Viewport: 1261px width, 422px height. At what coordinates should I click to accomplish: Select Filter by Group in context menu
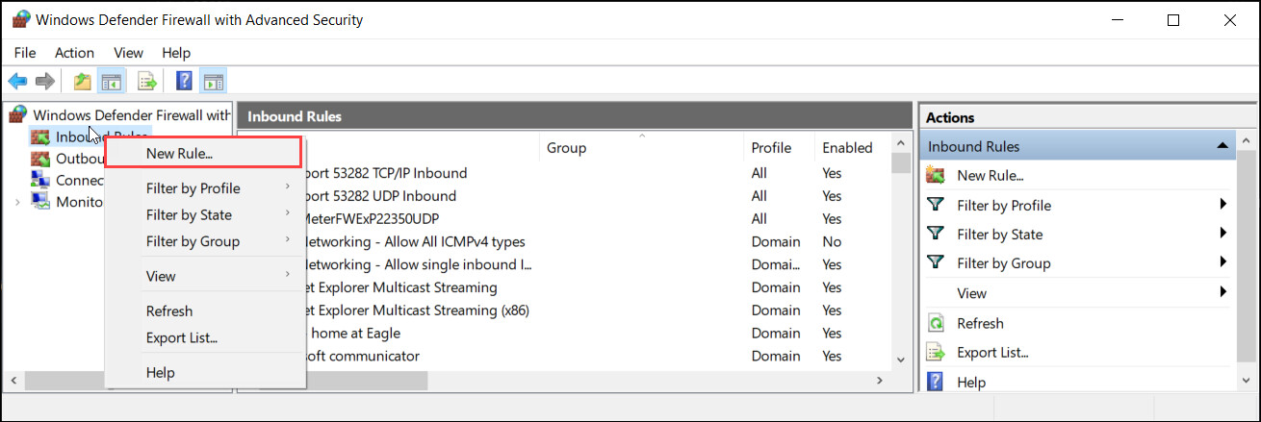click(193, 241)
